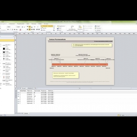Click the font color A icon
Image resolution: width=137 pixels, height=137 pixels.
click(x=20, y=30)
